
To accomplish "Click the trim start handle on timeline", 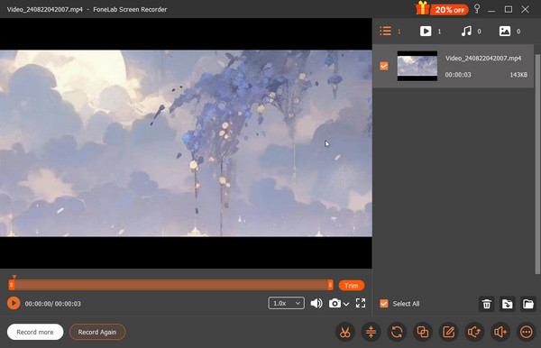I will pyautogui.click(x=12, y=285).
